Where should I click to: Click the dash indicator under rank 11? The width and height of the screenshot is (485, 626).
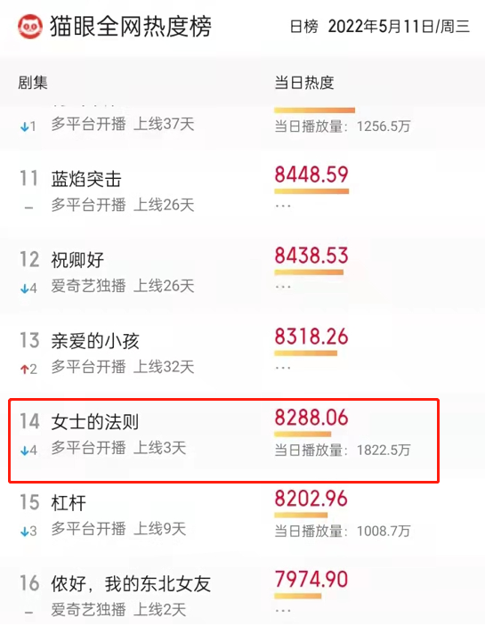pyautogui.click(x=28, y=207)
